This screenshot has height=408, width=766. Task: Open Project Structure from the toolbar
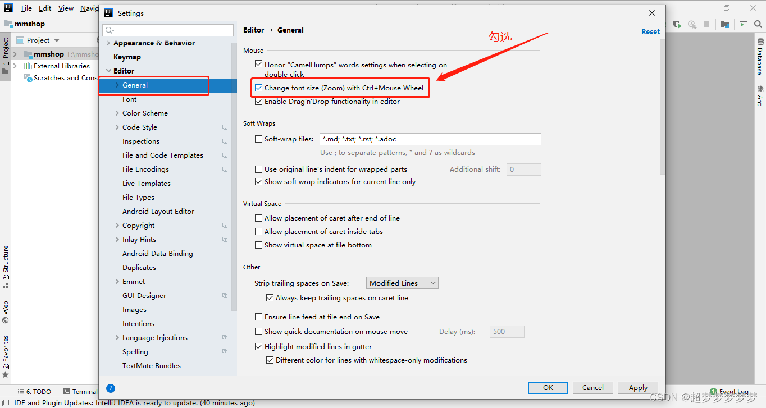point(725,24)
